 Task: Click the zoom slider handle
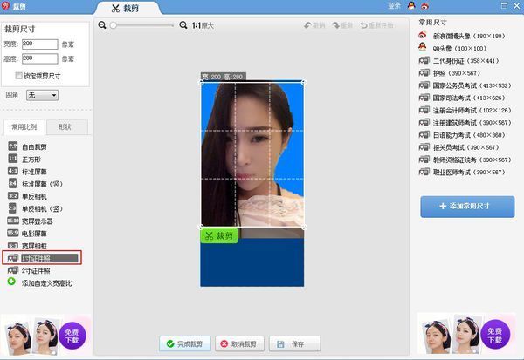point(112,25)
